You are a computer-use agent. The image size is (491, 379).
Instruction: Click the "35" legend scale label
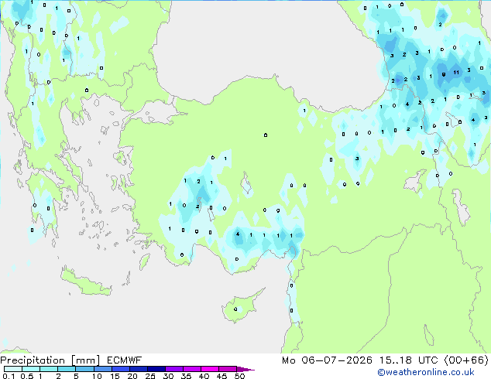pos(186,376)
